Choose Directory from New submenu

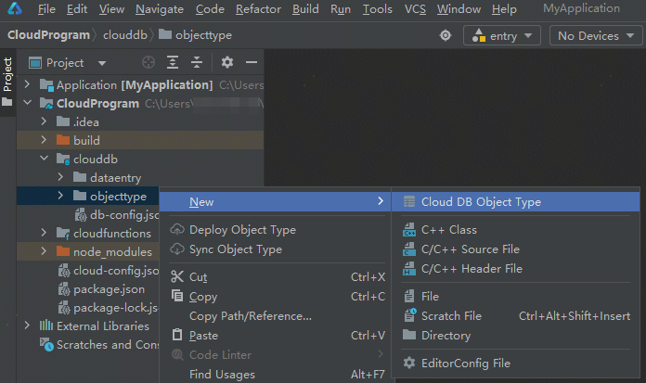[446, 336]
